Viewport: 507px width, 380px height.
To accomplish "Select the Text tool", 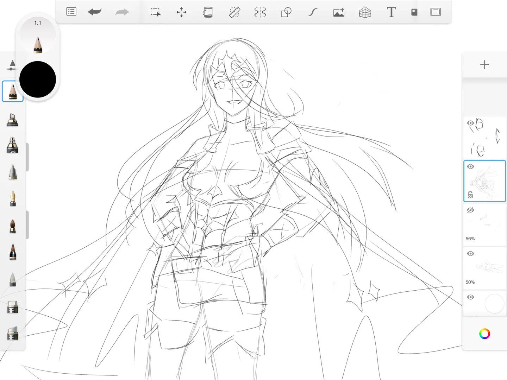I will [391, 12].
